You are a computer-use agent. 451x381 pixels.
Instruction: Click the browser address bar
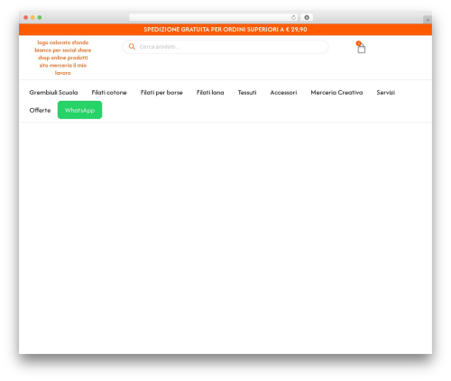[213, 18]
